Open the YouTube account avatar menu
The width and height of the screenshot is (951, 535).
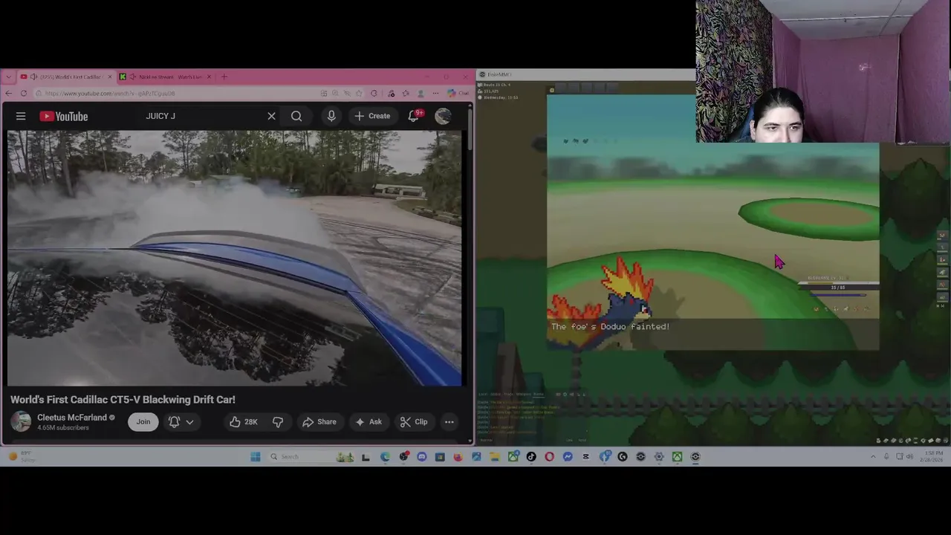[x=443, y=116]
